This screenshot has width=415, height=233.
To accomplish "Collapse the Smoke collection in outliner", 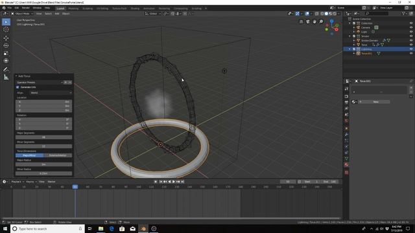I will pyautogui.click(x=350, y=36).
